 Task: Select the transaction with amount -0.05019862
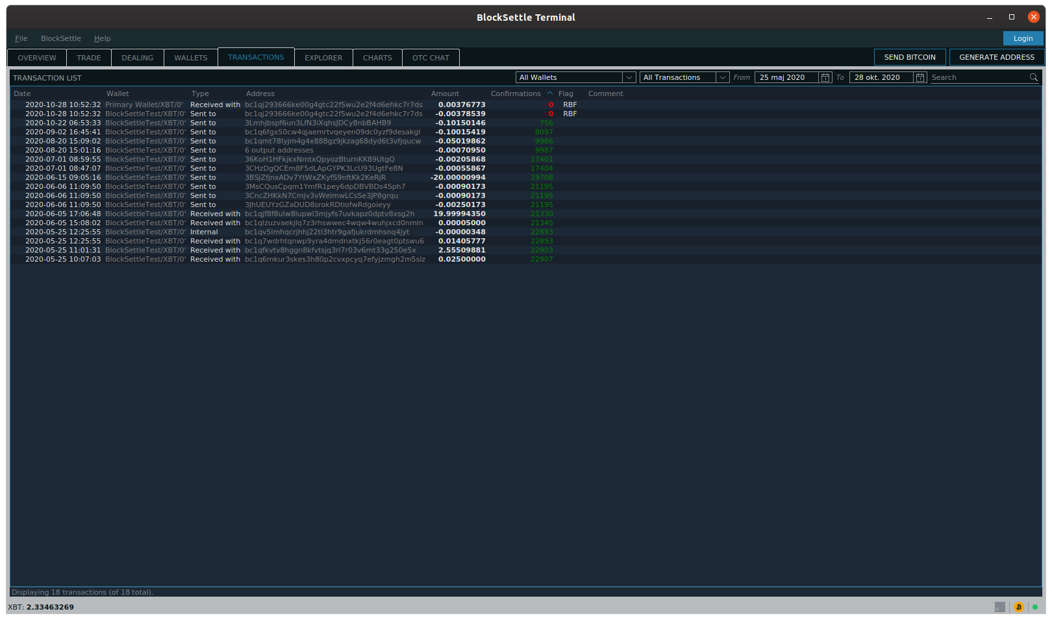pyautogui.click(x=526, y=141)
